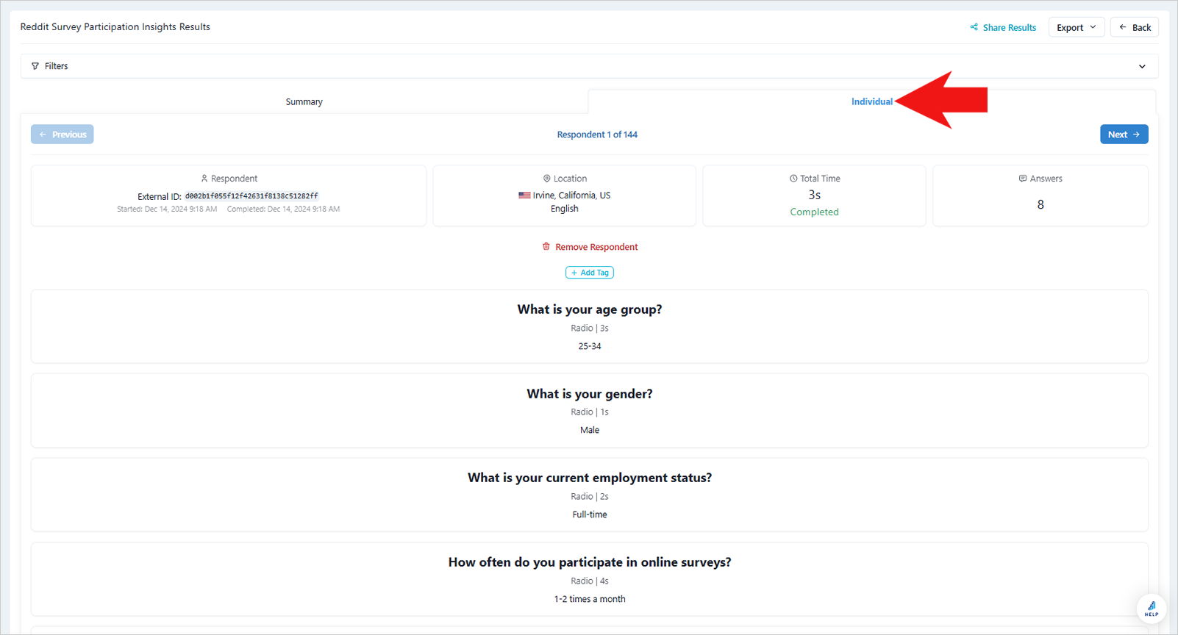Click the Location pin icon
The width and height of the screenshot is (1178, 635).
[x=546, y=179]
